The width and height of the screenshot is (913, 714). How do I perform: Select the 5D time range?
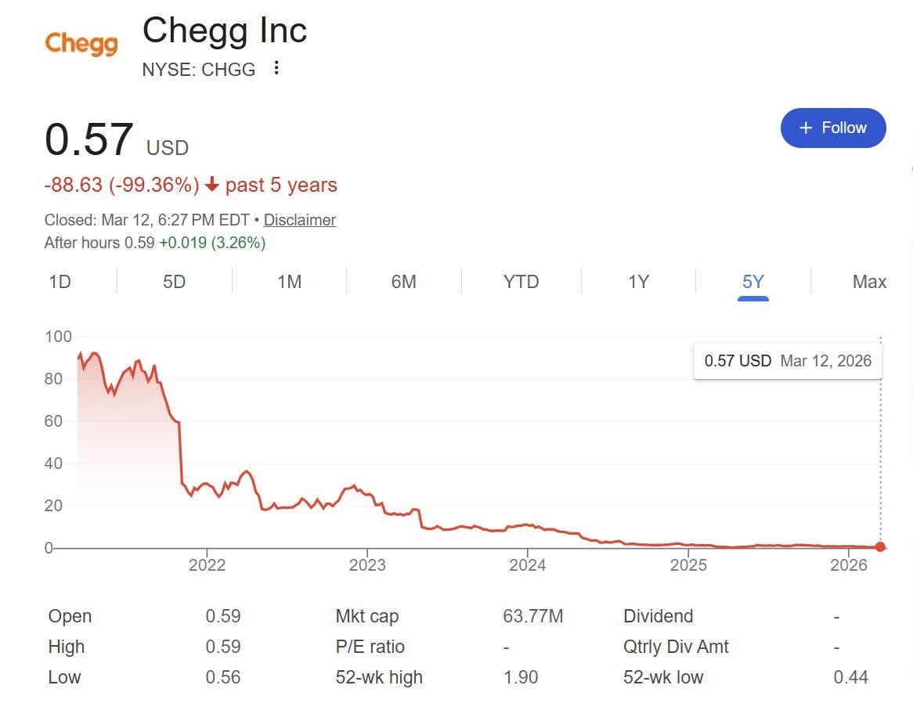174,282
